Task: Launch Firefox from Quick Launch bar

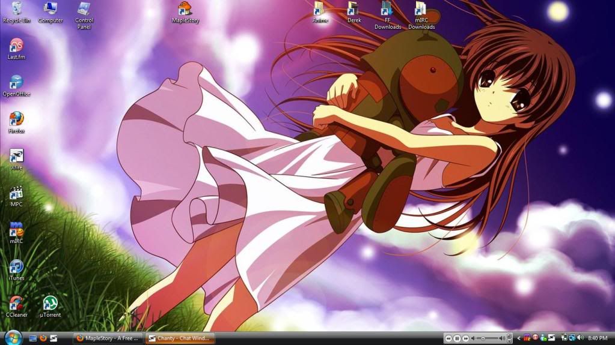Action: pos(43,338)
